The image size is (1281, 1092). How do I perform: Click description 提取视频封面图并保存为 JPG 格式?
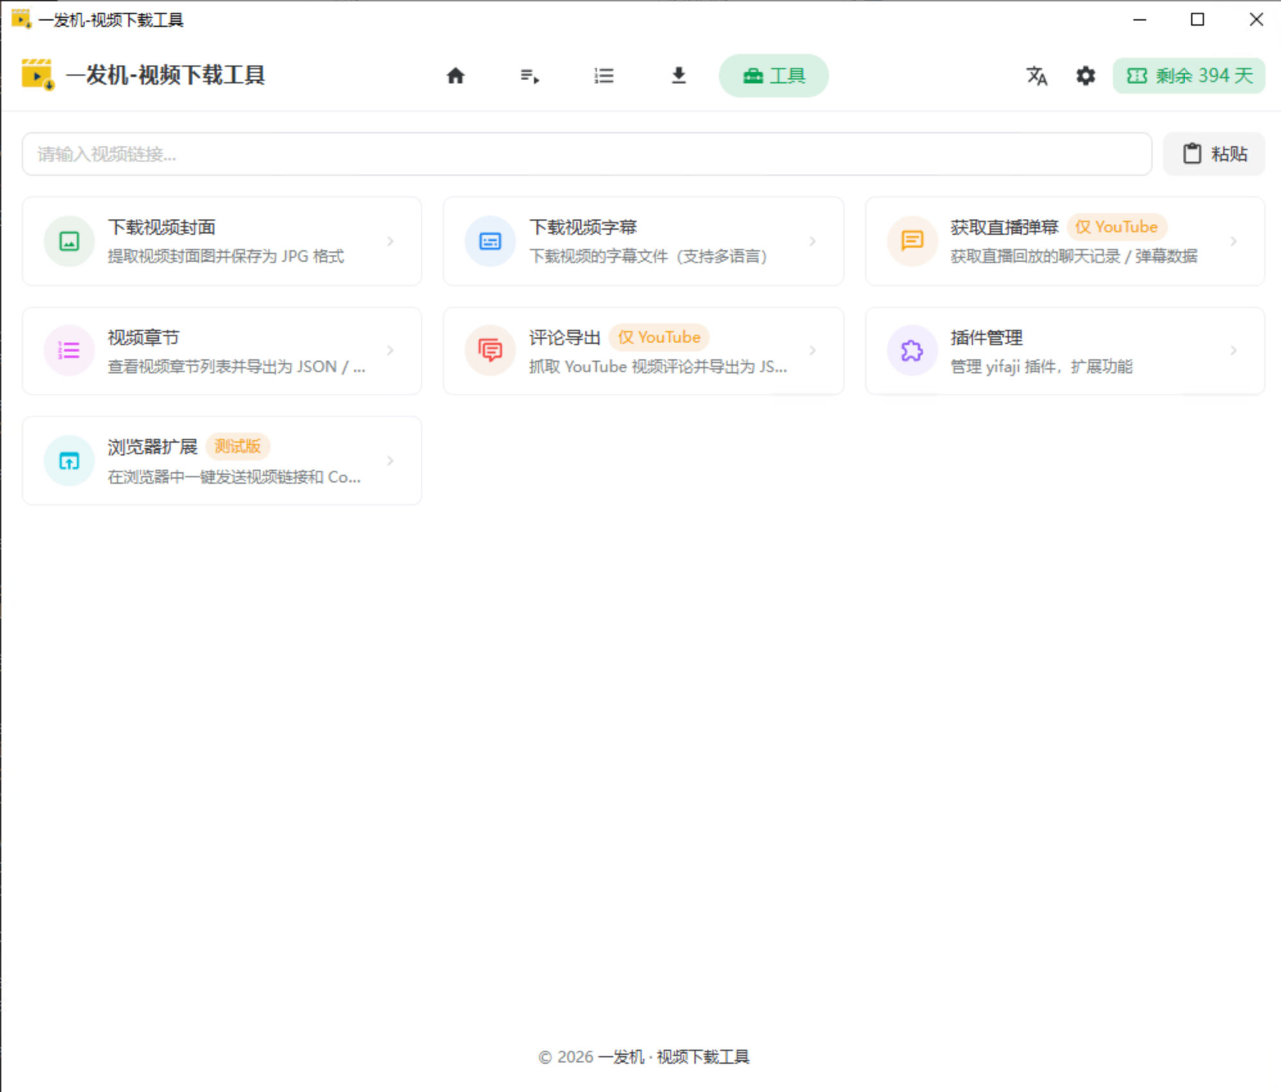[226, 257]
